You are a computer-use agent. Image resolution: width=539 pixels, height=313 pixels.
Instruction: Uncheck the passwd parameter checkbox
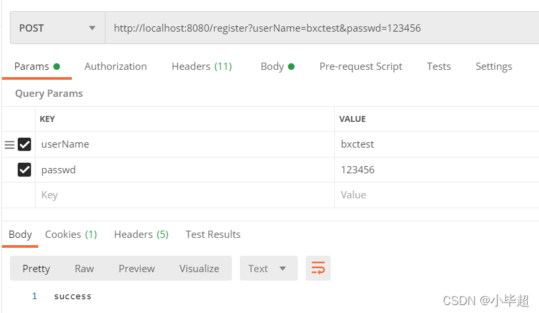pos(24,170)
